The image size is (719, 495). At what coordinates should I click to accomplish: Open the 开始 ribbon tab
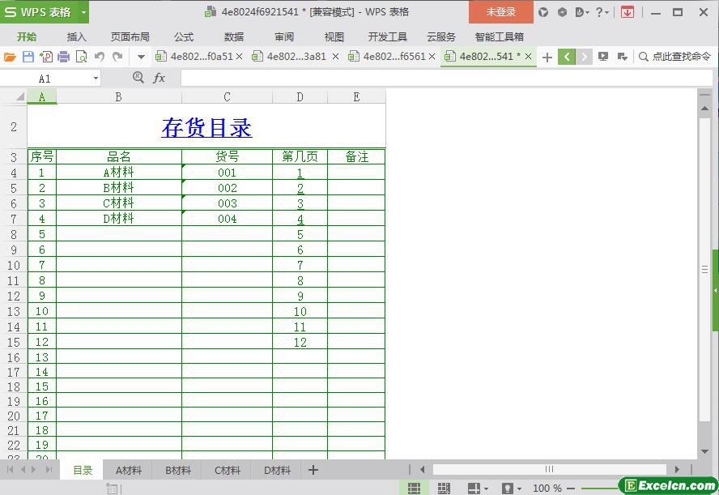coord(27,37)
